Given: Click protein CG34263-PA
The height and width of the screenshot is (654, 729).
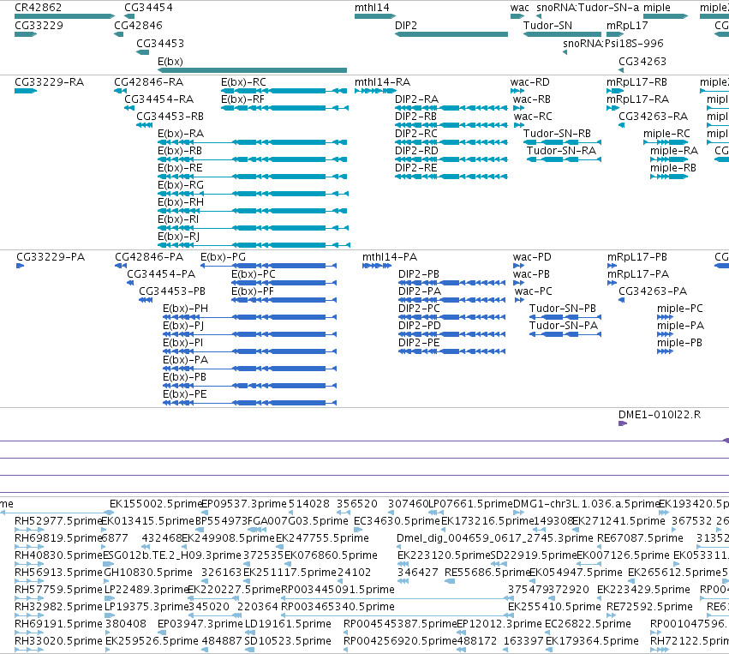Looking at the screenshot, I should 622,300.
